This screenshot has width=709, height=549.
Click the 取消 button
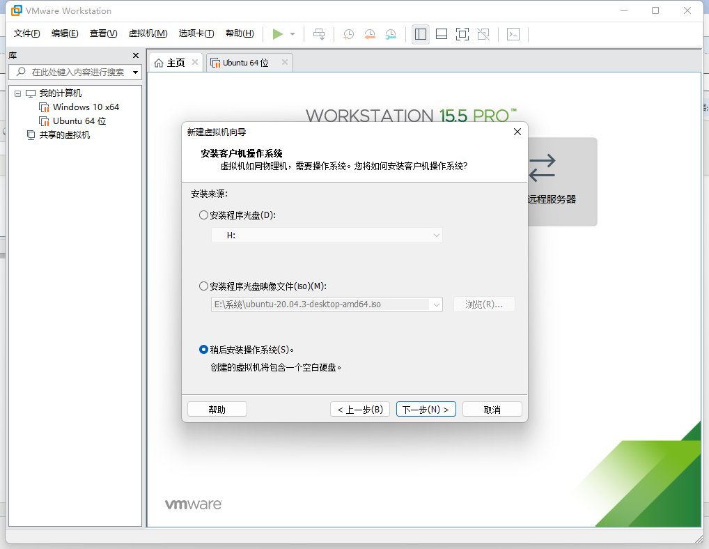(492, 409)
